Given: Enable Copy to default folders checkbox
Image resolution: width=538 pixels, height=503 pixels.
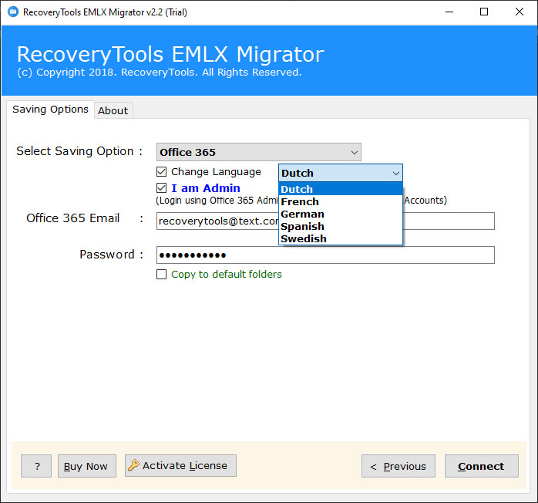Looking at the screenshot, I should click(x=161, y=275).
